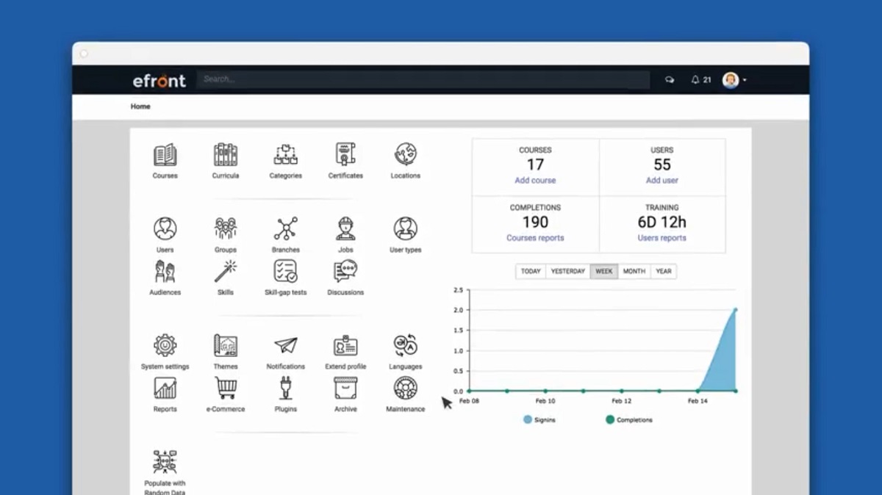Open System settings
The height and width of the screenshot is (495, 882).
coord(165,345)
